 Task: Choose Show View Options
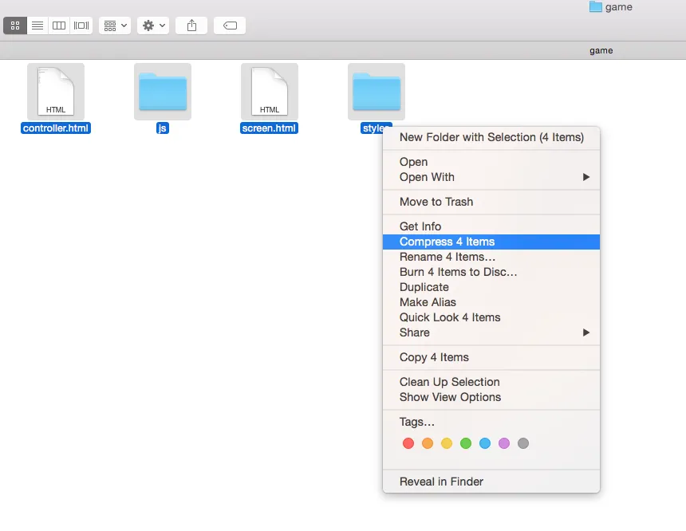pyautogui.click(x=491, y=397)
